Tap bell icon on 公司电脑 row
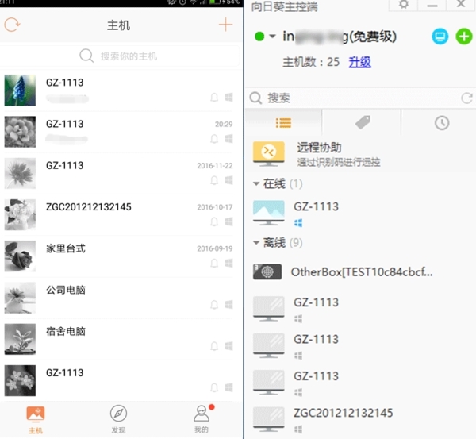The image size is (476, 439). tap(214, 305)
